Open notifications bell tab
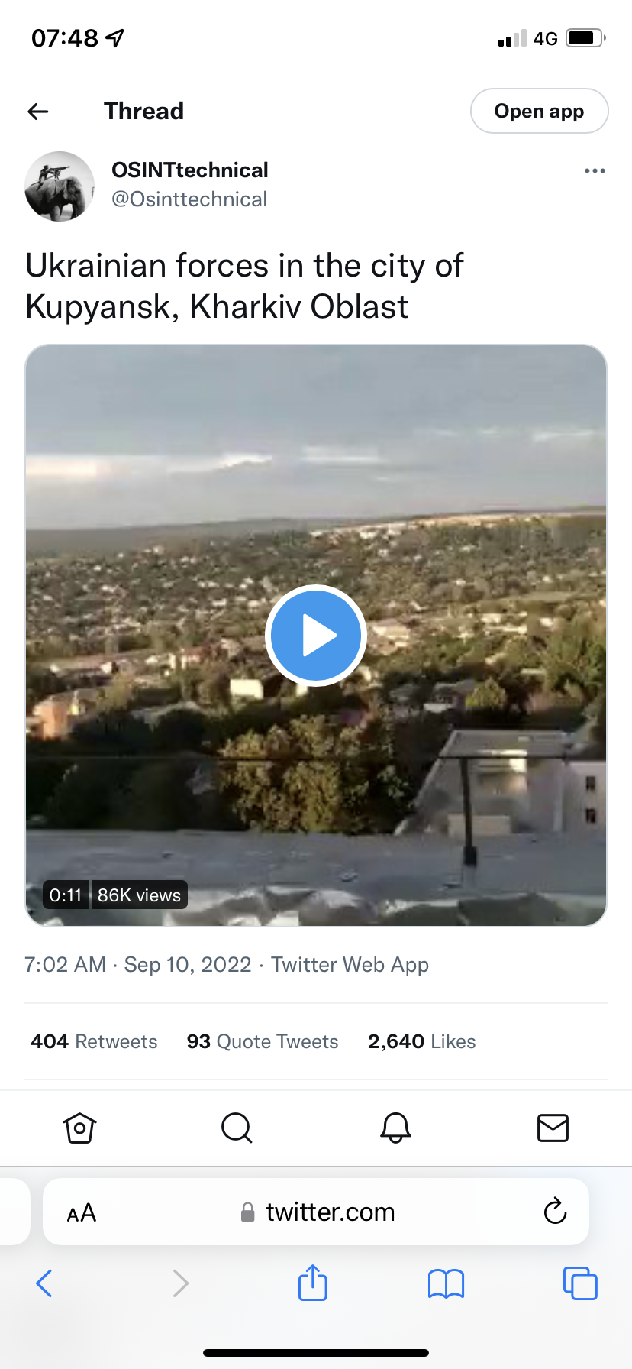The height and width of the screenshot is (1369, 632). [x=395, y=1128]
